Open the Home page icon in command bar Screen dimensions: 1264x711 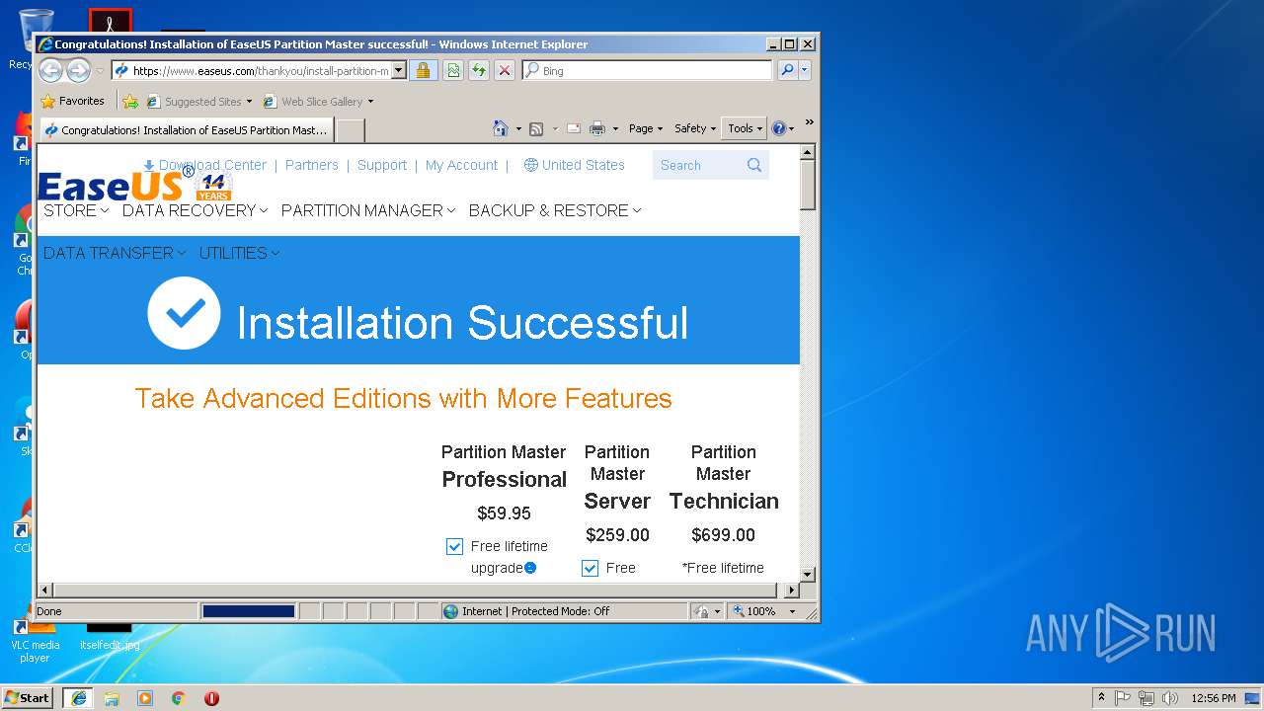pos(501,128)
